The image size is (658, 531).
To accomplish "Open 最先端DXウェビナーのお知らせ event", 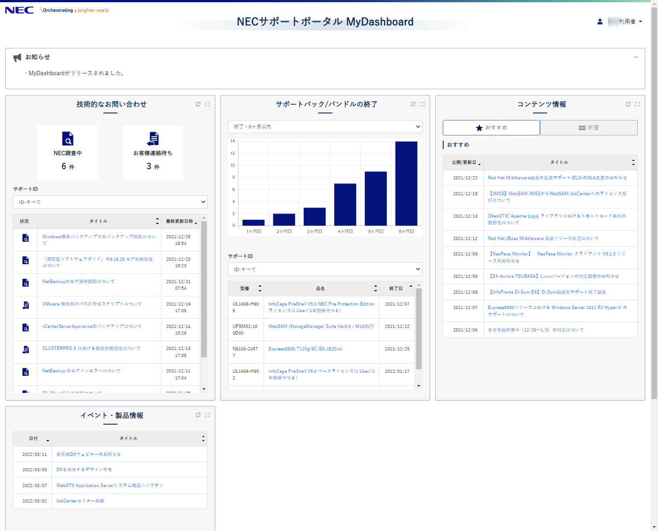I will click(88, 454).
